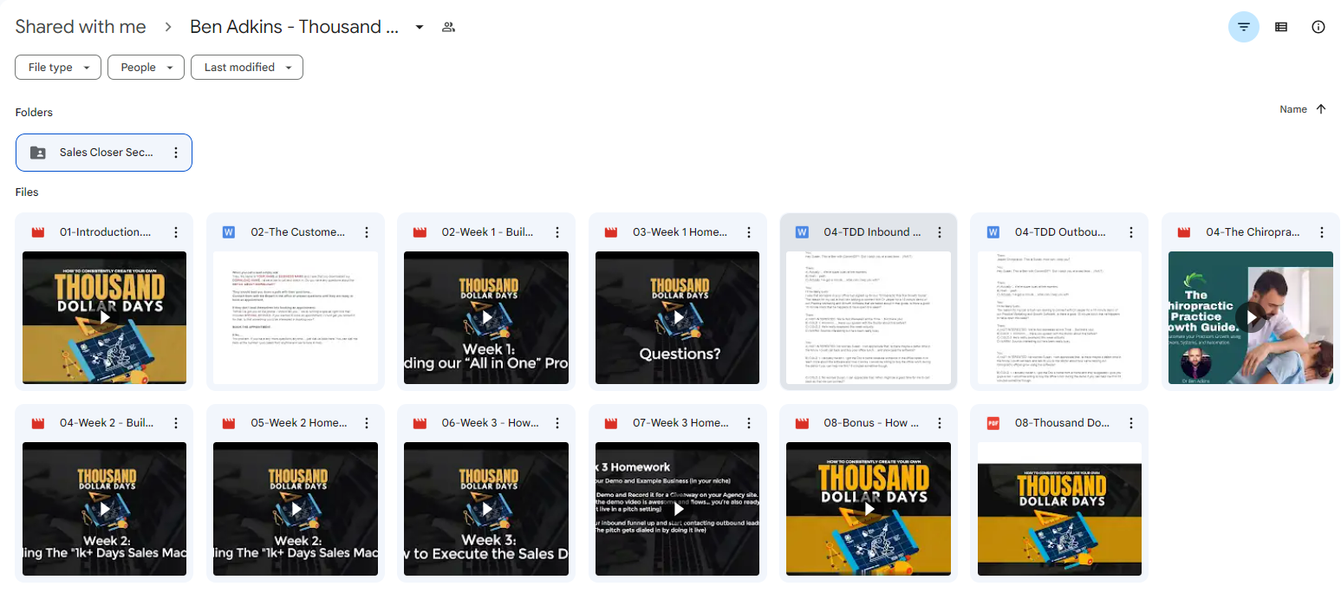Toggle the filter options button
Image resolution: width=1341 pixels, height=606 pixels.
[1244, 27]
